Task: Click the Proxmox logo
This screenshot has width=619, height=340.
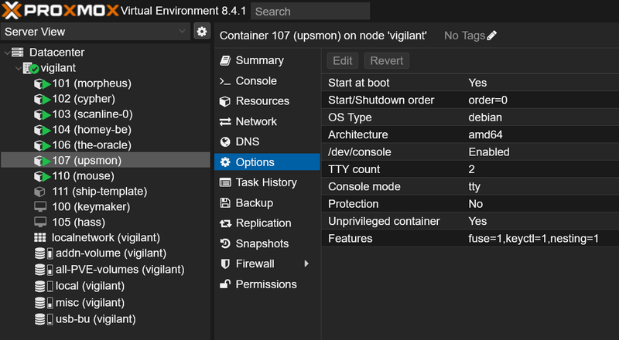Action: (60, 11)
